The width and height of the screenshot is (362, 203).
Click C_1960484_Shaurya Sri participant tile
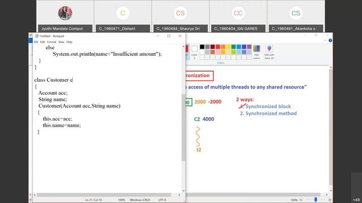pyautogui.click(x=180, y=16)
